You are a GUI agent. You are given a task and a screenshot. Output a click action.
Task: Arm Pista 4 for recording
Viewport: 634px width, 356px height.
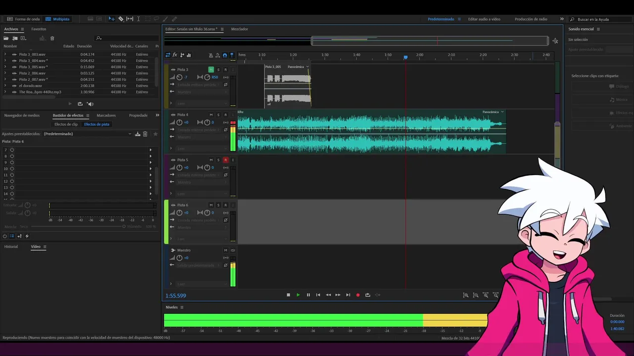point(225,115)
